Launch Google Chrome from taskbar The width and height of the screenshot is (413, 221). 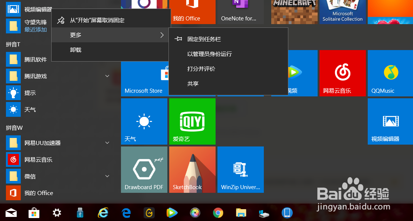coord(218,212)
